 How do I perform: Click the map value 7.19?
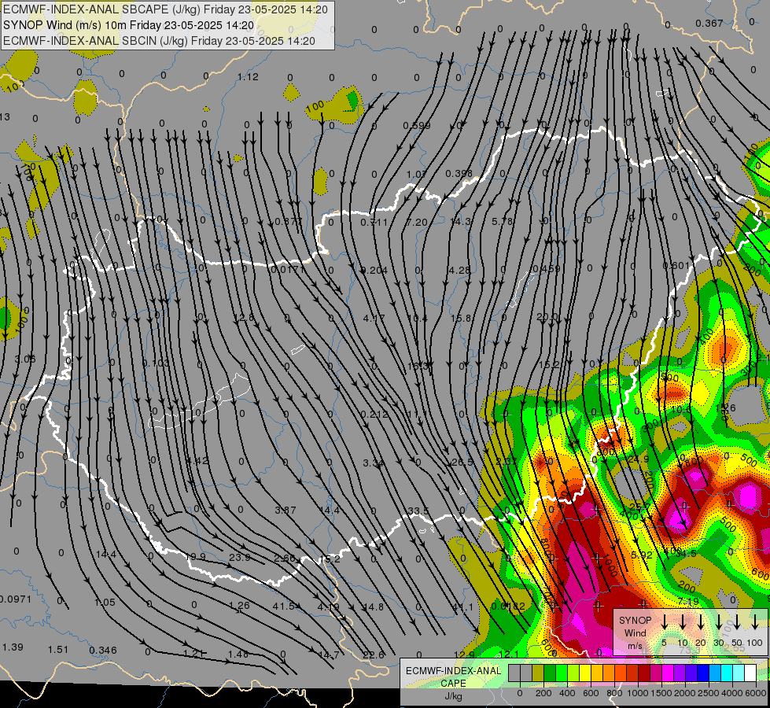(688, 601)
